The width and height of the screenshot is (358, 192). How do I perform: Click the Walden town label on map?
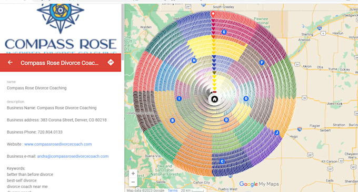pos(146,27)
